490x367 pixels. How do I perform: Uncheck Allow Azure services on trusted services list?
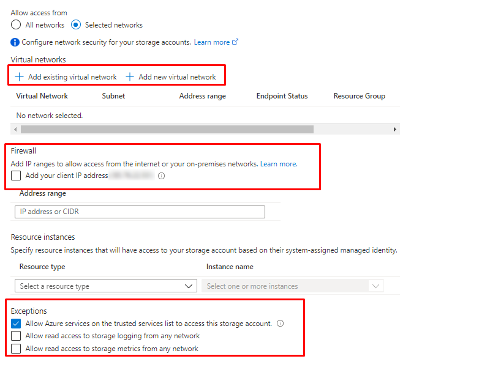(x=16, y=324)
